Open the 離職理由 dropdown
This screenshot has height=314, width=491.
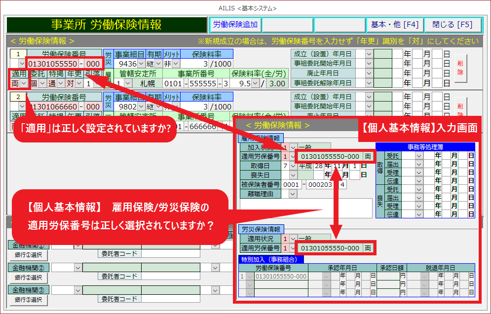tap(293, 194)
